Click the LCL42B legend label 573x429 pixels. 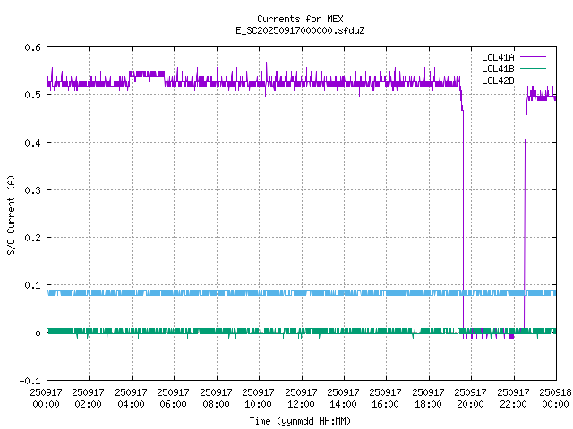click(499, 80)
